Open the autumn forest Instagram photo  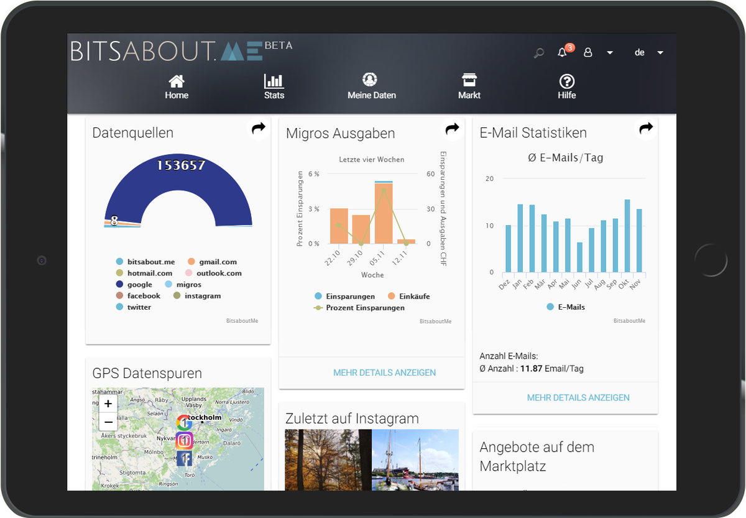click(328, 460)
